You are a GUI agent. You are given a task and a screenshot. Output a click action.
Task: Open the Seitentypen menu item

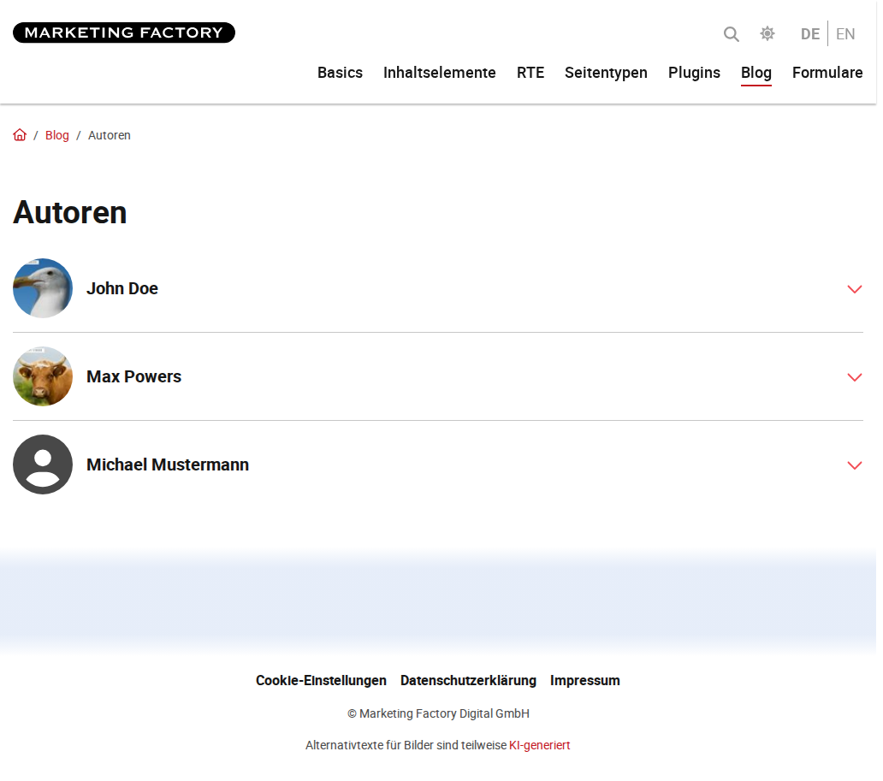[606, 73]
